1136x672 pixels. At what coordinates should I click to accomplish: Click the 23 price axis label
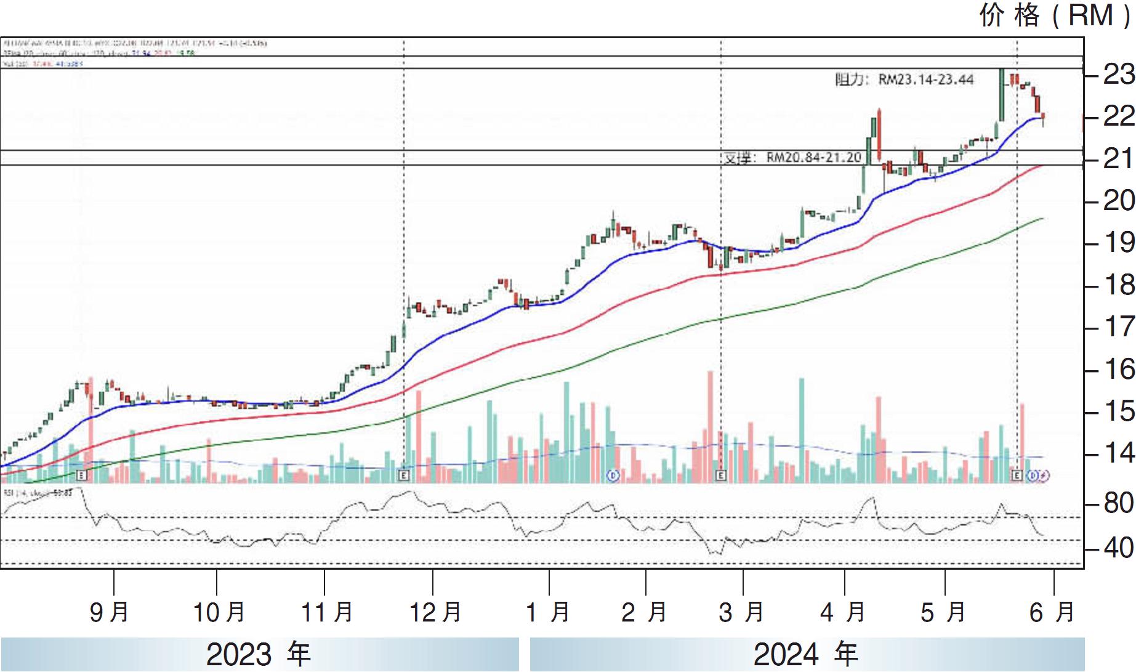[x=1118, y=75]
